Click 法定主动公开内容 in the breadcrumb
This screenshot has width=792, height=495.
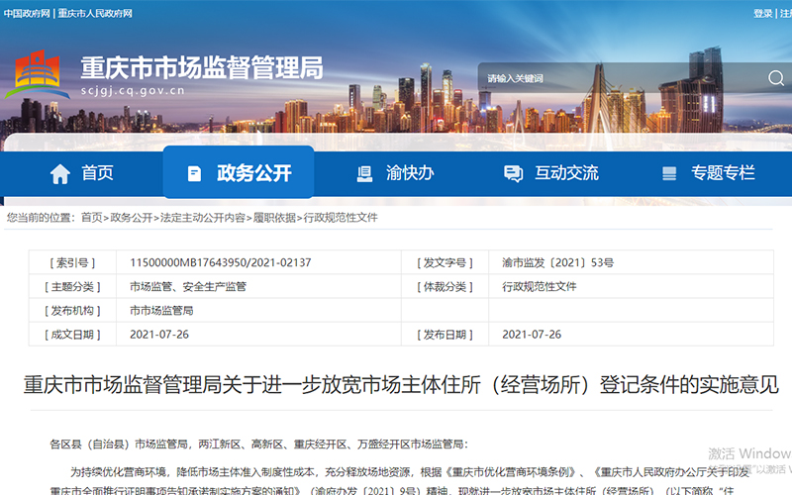[x=203, y=217]
